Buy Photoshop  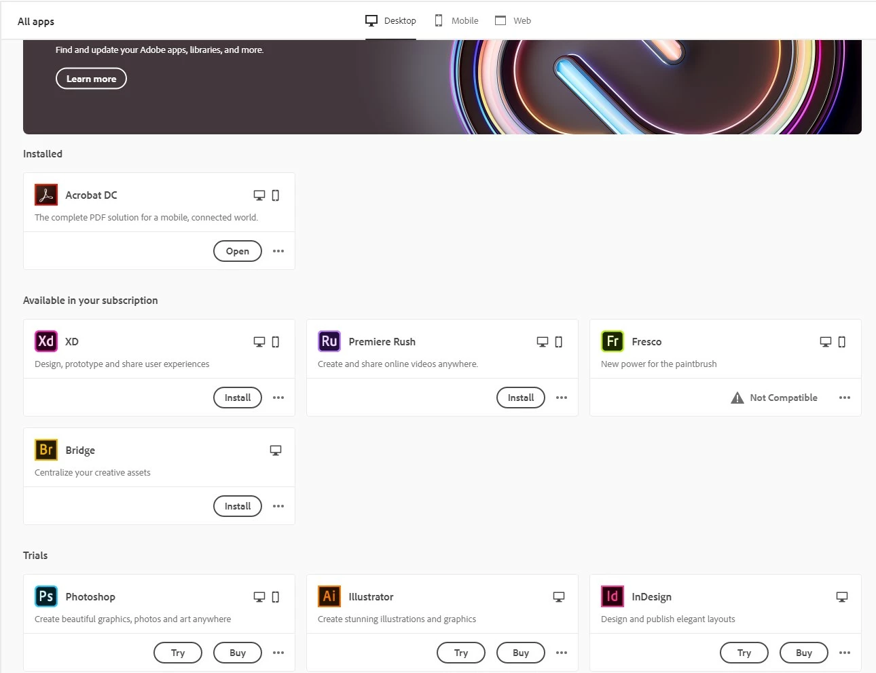pos(238,653)
